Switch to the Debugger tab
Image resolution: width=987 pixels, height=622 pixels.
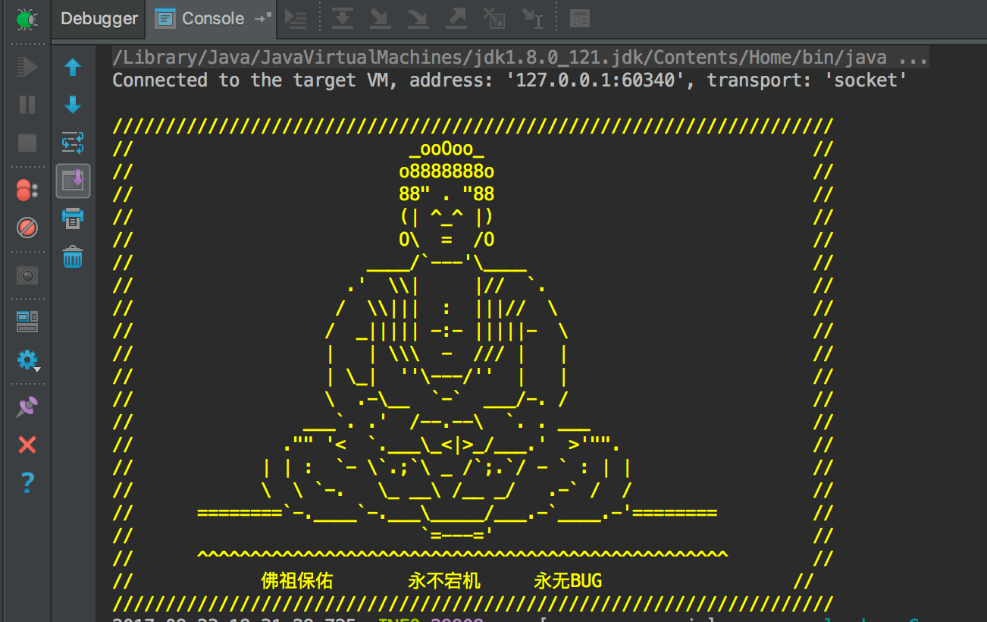tap(99, 19)
